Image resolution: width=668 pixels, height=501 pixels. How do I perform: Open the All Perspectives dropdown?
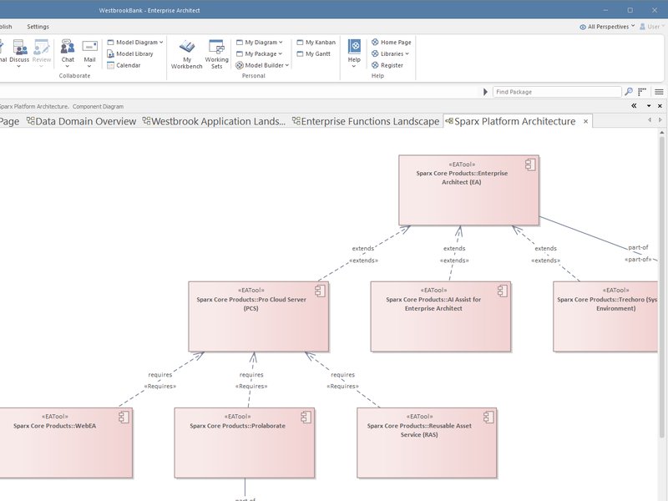point(607,27)
